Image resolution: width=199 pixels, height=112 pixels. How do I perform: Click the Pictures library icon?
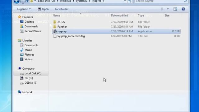click(22, 55)
